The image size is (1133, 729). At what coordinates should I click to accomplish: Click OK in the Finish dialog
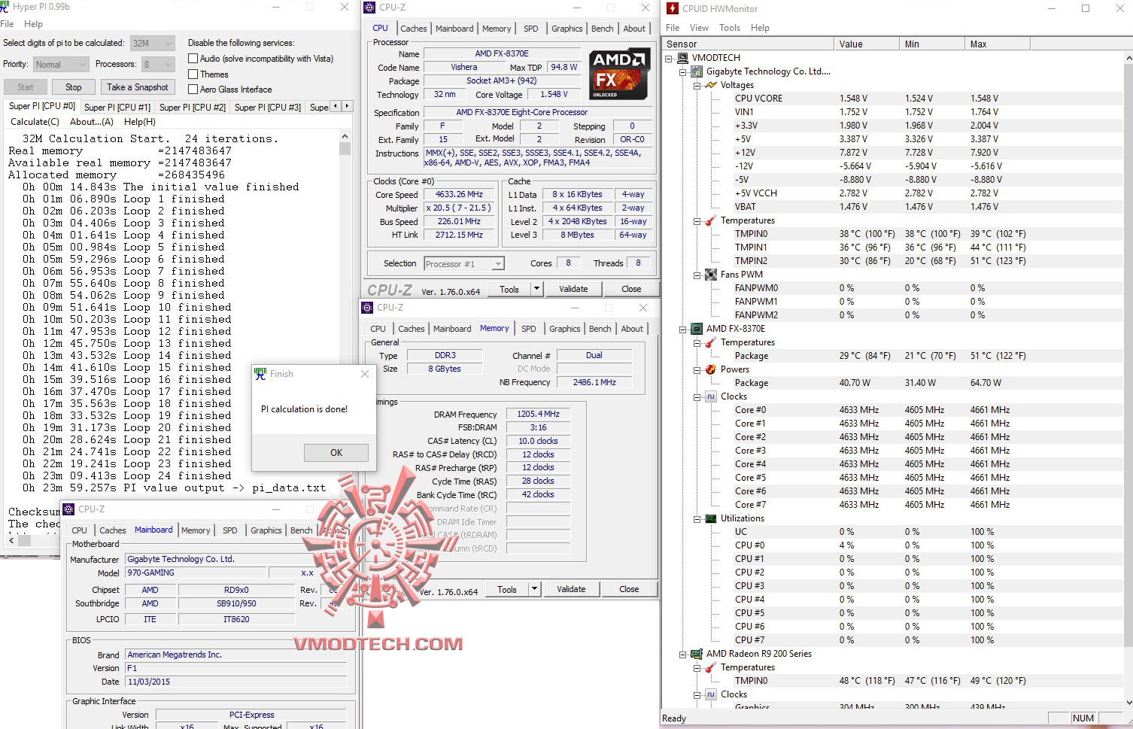click(x=336, y=453)
